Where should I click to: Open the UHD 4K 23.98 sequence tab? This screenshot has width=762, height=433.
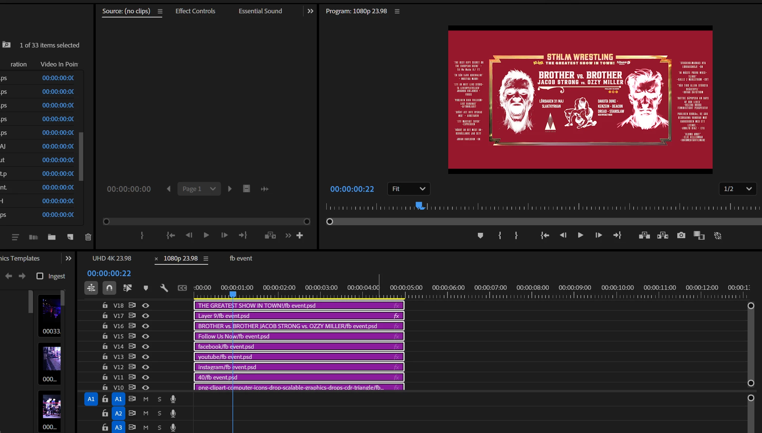(x=112, y=258)
